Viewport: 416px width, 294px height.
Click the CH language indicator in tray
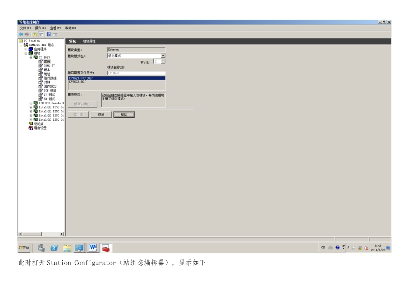(x=323, y=248)
